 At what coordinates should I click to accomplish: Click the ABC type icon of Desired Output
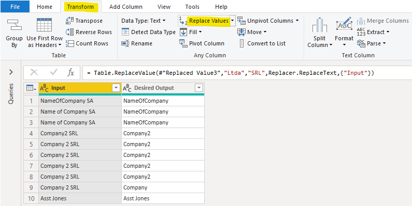(x=127, y=88)
